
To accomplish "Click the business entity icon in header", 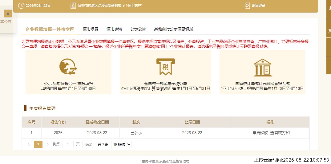I will click(73, 6).
